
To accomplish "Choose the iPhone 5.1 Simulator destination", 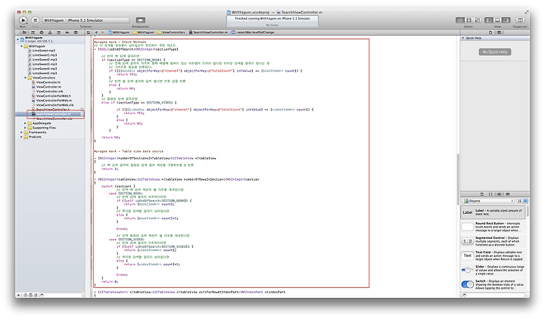I will click(86, 20).
